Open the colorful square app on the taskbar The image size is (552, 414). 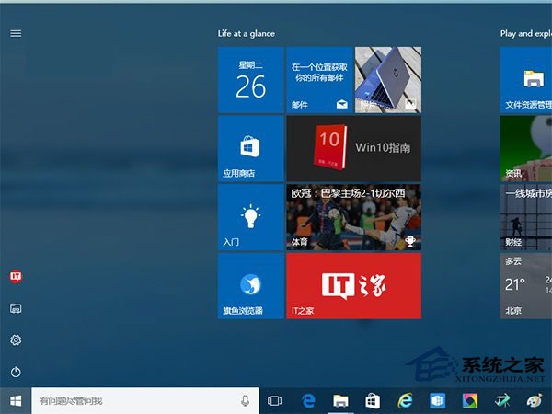point(469,400)
